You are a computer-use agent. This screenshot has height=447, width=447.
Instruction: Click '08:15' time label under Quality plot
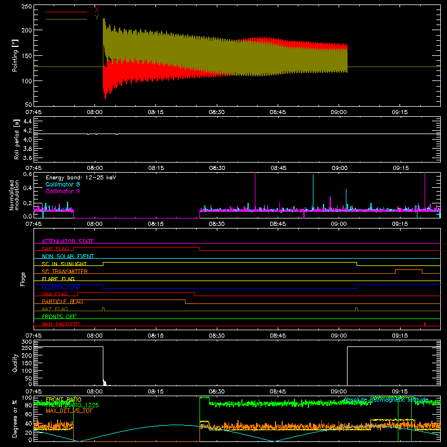pos(156,392)
